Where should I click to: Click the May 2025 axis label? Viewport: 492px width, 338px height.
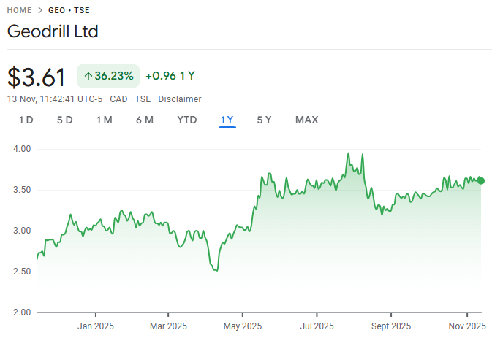pos(243,326)
